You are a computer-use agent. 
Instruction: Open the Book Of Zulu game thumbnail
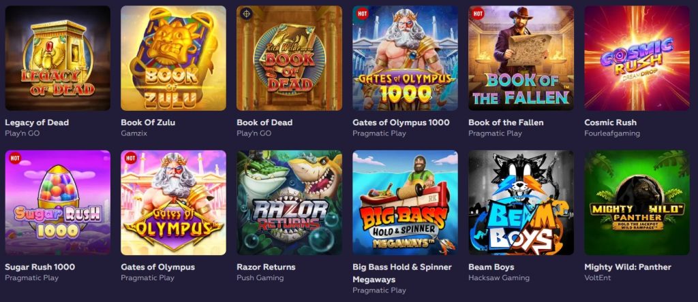click(173, 58)
